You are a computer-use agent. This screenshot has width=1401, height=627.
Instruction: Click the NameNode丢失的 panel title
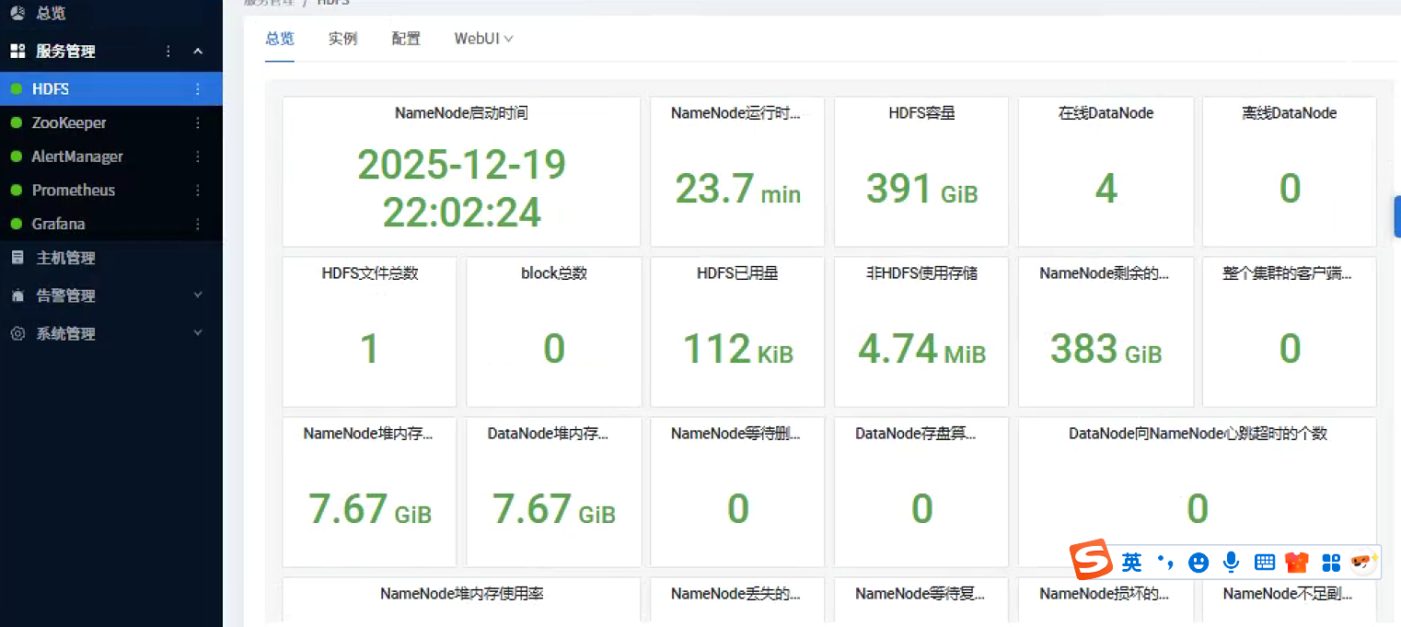[736, 594]
